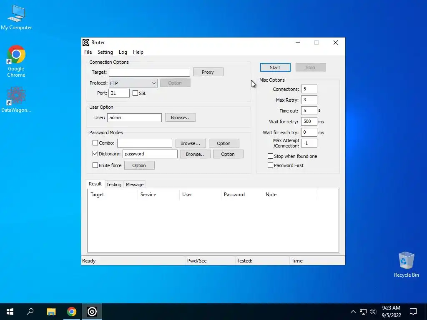Click the Password column header
The height and width of the screenshot is (320, 427).
pos(242,195)
